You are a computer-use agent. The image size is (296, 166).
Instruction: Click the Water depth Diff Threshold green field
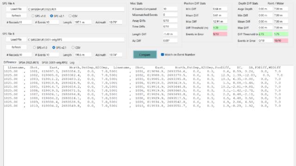point(281,34)
